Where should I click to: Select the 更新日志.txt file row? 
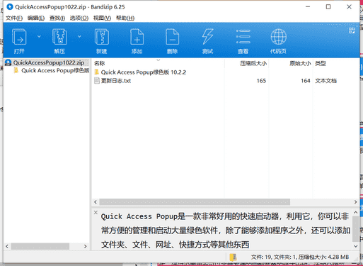pos(116,81)
